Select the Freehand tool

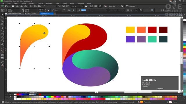[x=2, y=28]
